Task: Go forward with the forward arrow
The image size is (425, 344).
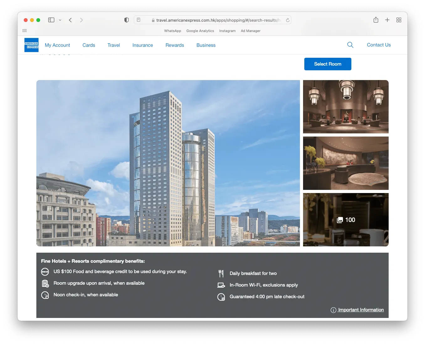Action: pos(81,20)
